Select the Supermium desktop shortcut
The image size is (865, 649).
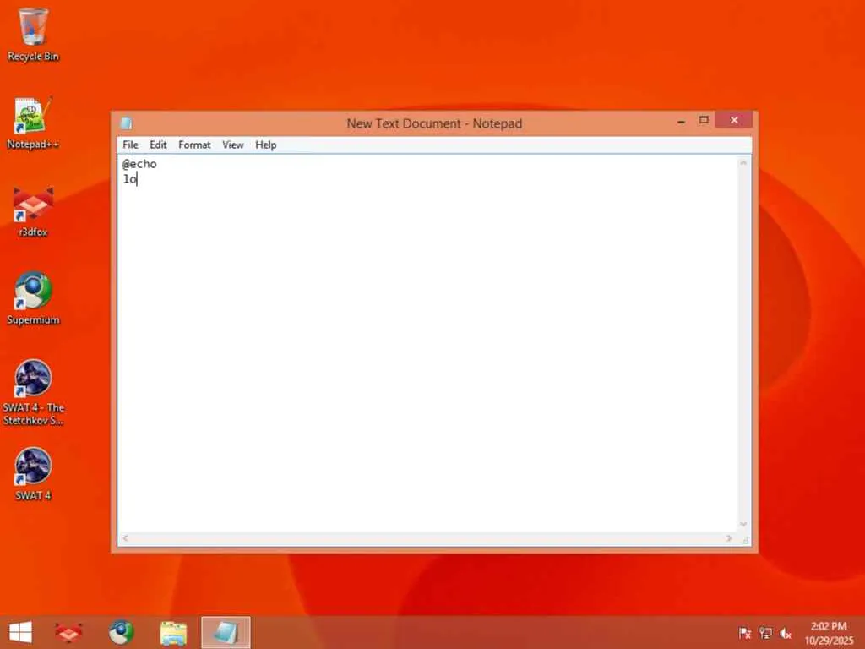(x=33, y=298)
